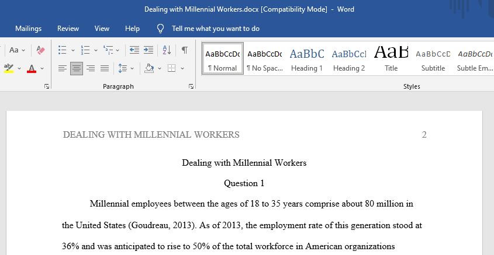The height and width of the screenshot is (255, 494).
Task: Open the highlight color dropdown arrow
Action: [x=19, y=68]
